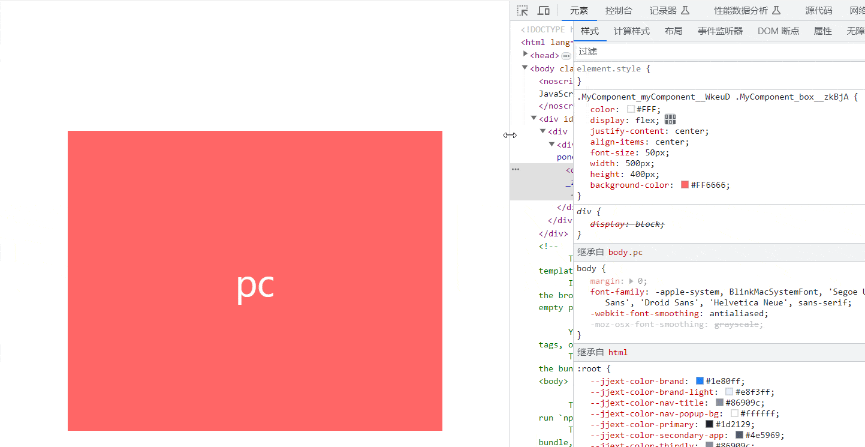
Task: Open the --jjext-color-brand blue swatch
Action: pyautogui.click(x=700, y=381)
